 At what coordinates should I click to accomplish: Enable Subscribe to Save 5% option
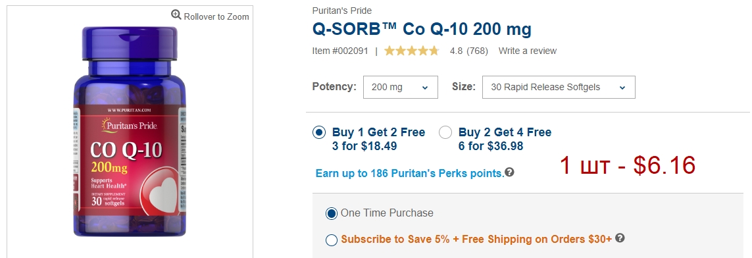tap(332, 240)
